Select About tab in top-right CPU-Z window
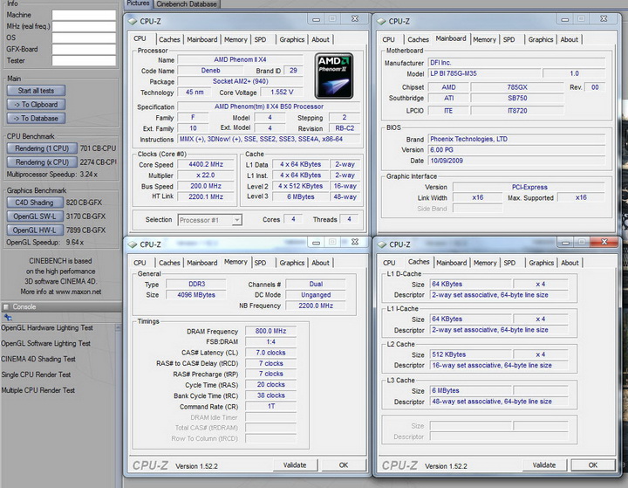628x488 pixels. tap(569, 39)
